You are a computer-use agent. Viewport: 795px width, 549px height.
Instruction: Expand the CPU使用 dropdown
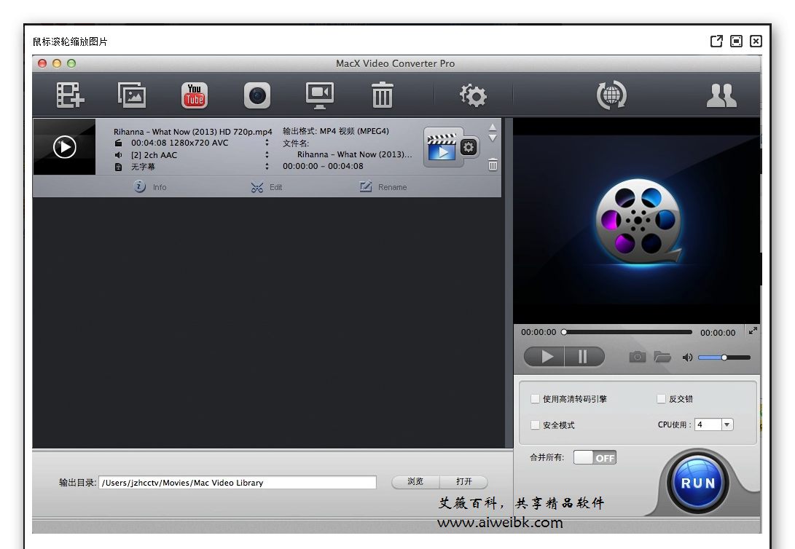click(727, 424)
